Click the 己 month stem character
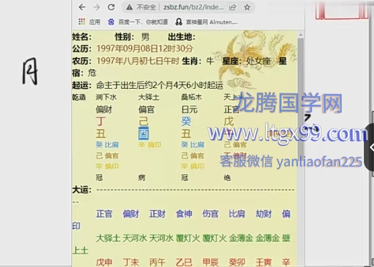Viewport: 374px width, 267px height. [143, 121]
